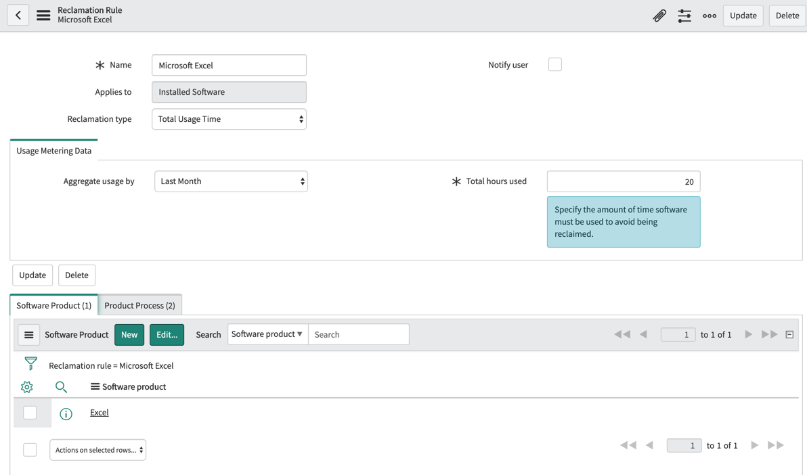Select the Usage Metering Data tab
This screenshot has width=807, height=475.
tap(53, 151)
